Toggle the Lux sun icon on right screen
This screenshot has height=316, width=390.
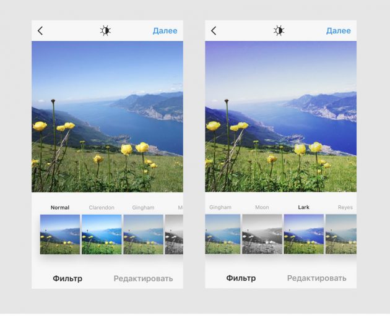(x=279, y=31)
